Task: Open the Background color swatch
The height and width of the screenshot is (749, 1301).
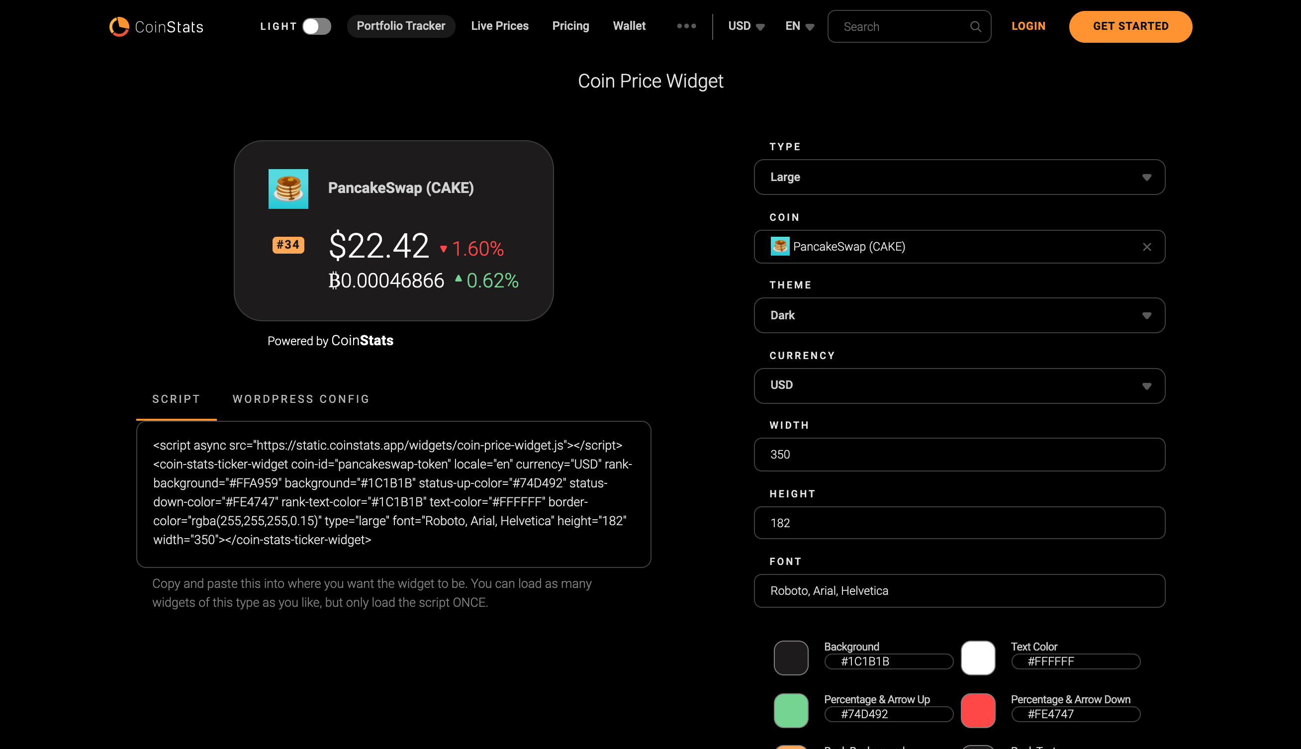Action: click(x=791, y=657)
